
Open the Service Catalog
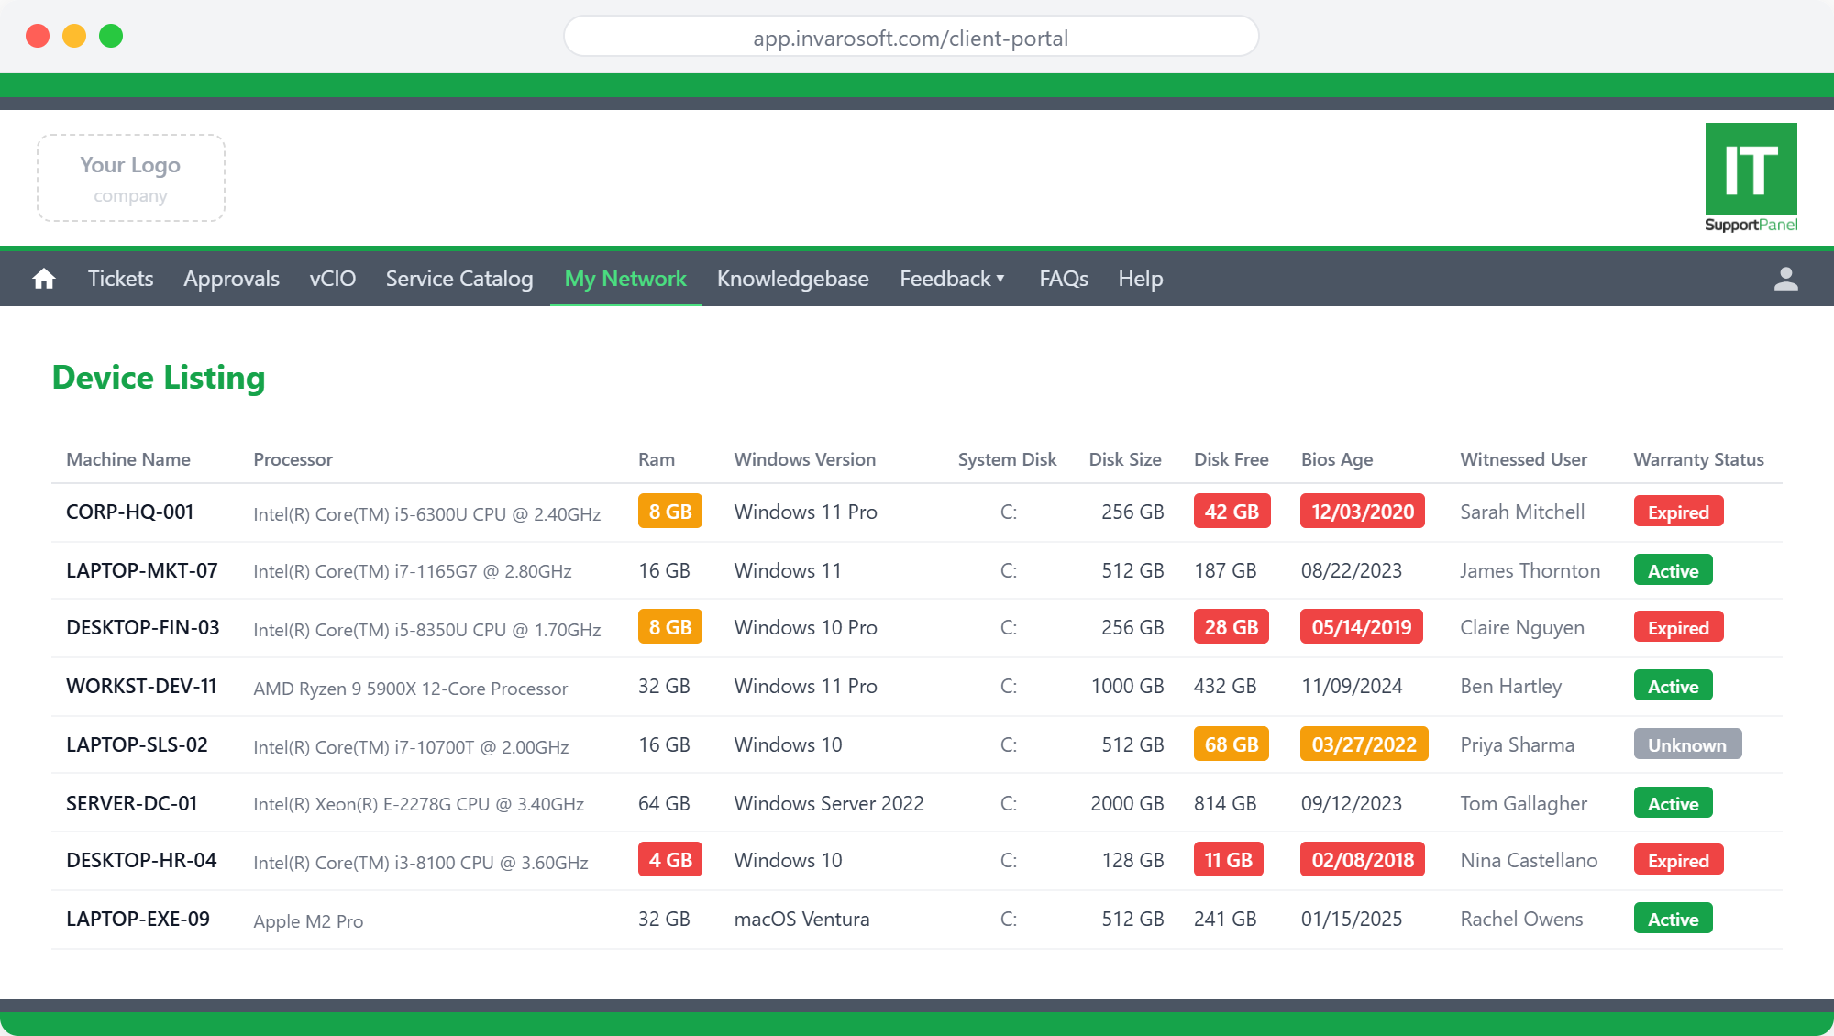click(459, 279)
